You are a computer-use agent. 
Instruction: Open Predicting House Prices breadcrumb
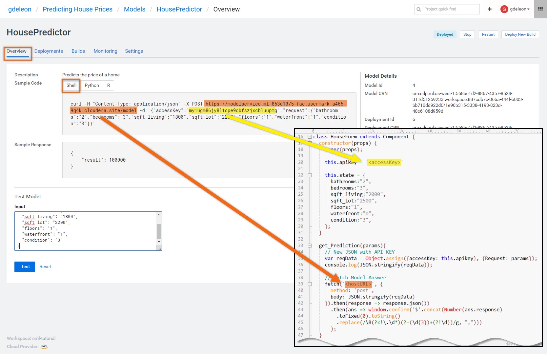pyautogui.click(x=77, y=9)
